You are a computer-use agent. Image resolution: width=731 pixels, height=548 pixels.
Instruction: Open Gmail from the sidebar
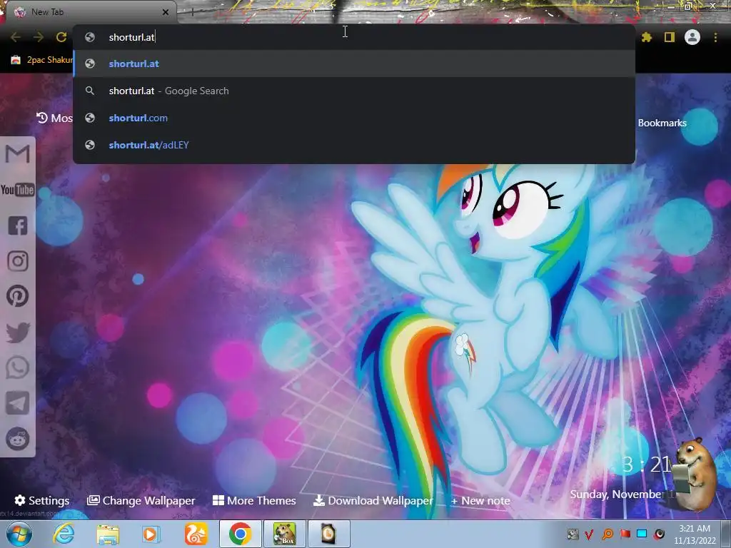click(x=18, y=154)
